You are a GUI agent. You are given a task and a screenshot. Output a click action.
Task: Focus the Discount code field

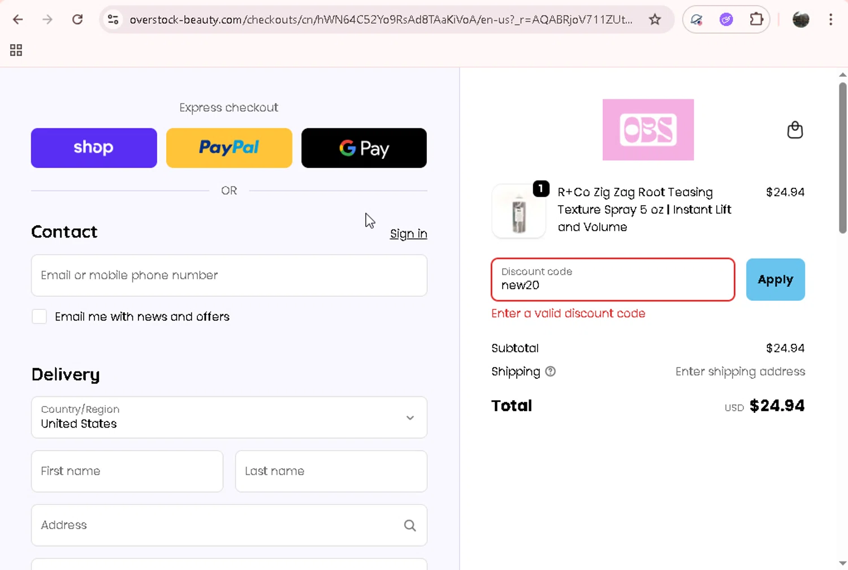pos(613,279)
